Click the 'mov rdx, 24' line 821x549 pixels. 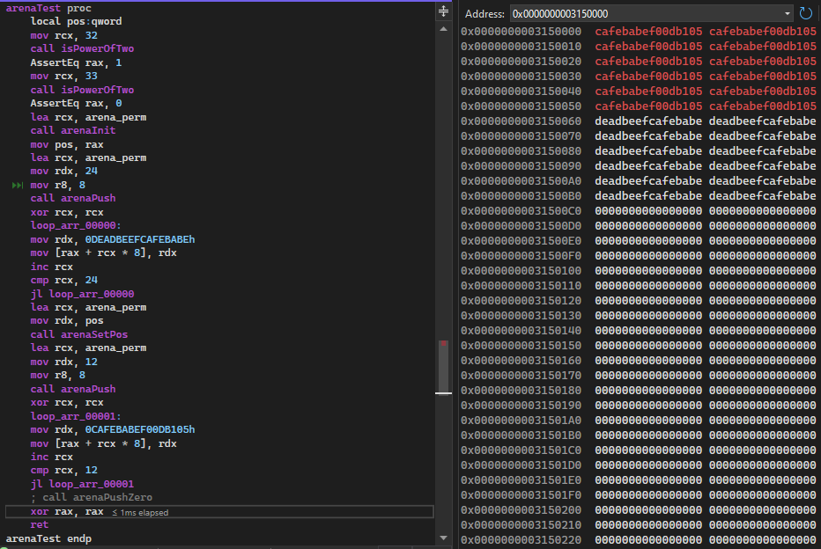pos(64,171)
